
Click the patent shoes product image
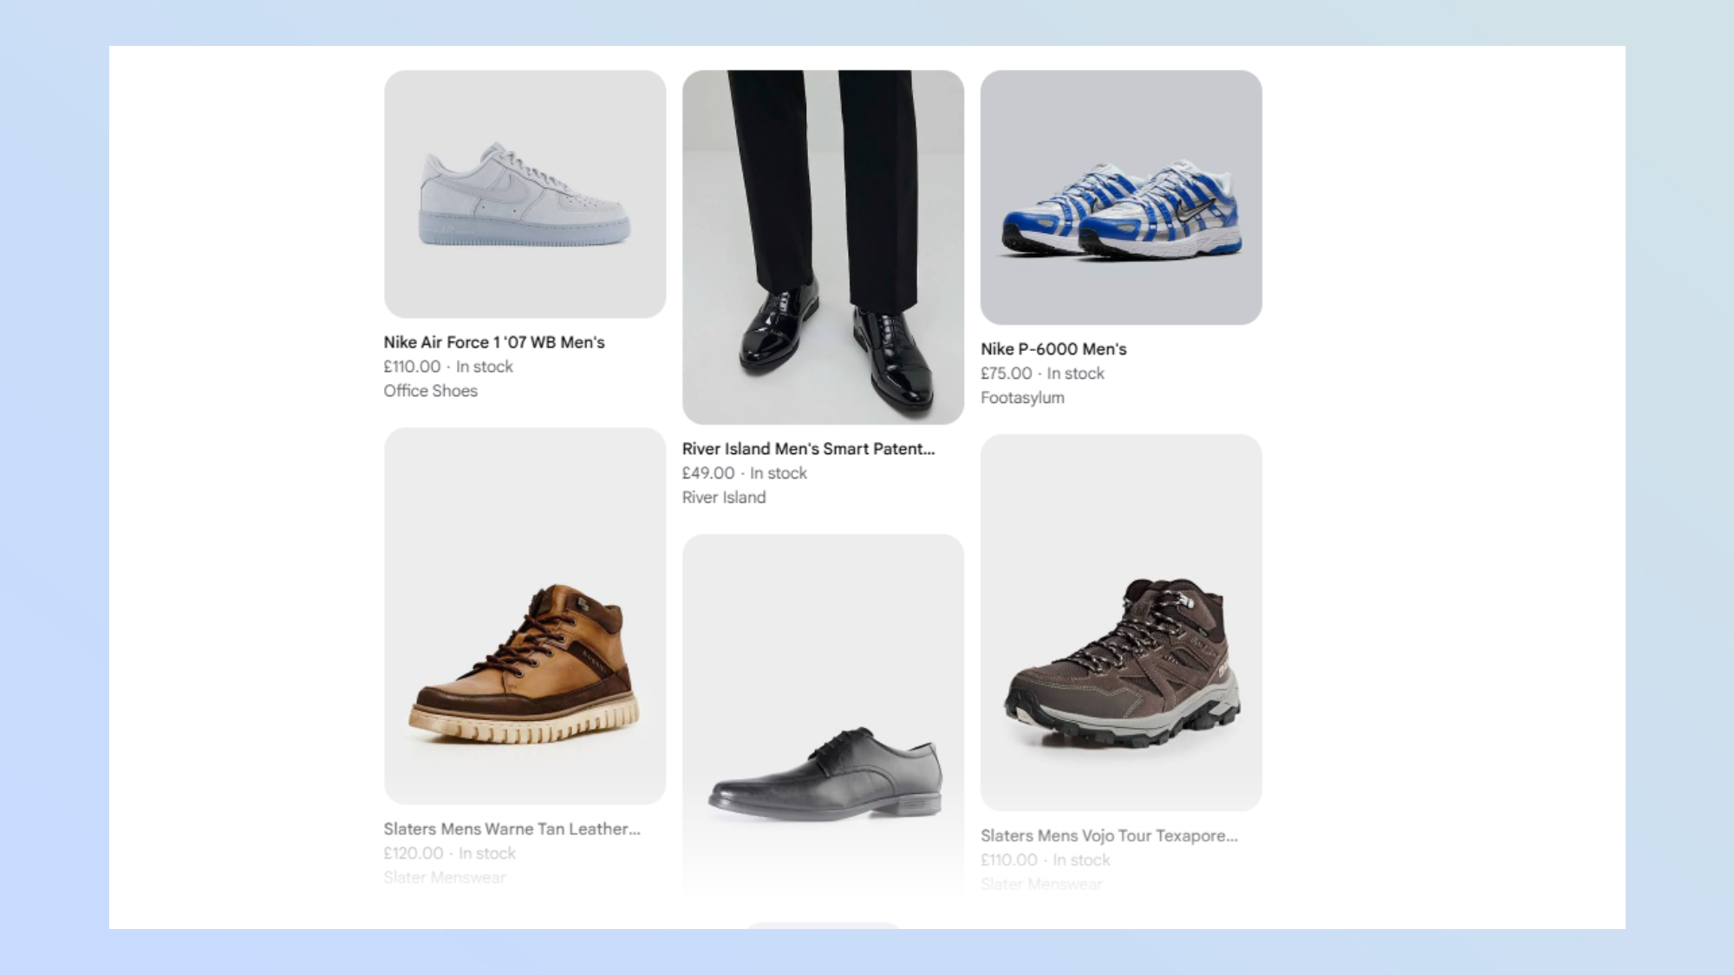coord(822,247)
